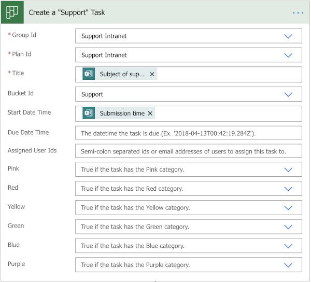Expand the Group Id dropdown
This screenshot has height=282, width=311.
point(288,36)
